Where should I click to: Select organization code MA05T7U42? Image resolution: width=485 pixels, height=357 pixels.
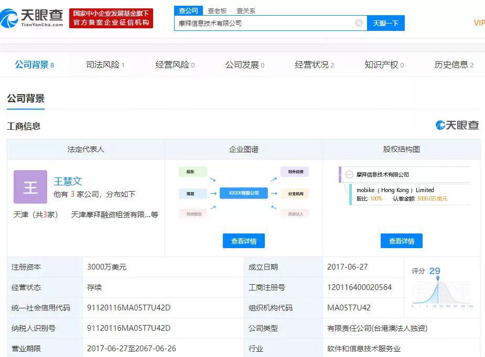(349, 308)
